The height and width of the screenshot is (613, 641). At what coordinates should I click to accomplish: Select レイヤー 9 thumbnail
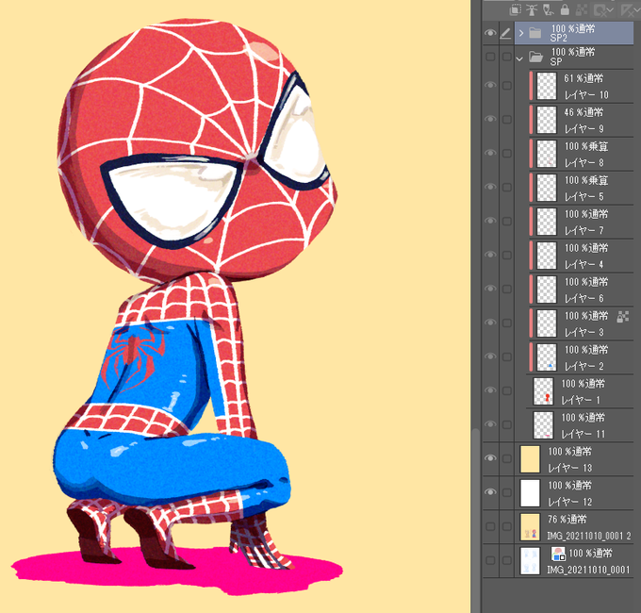click(547, 120)
